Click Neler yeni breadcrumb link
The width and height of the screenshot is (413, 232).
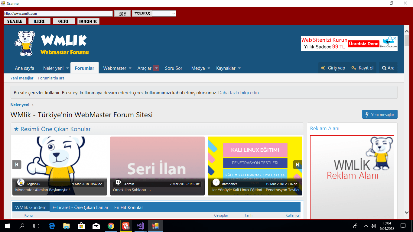[20, 105]
